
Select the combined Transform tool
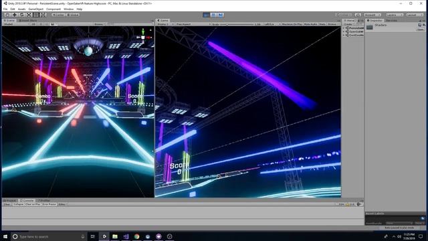tap(43, 15)
